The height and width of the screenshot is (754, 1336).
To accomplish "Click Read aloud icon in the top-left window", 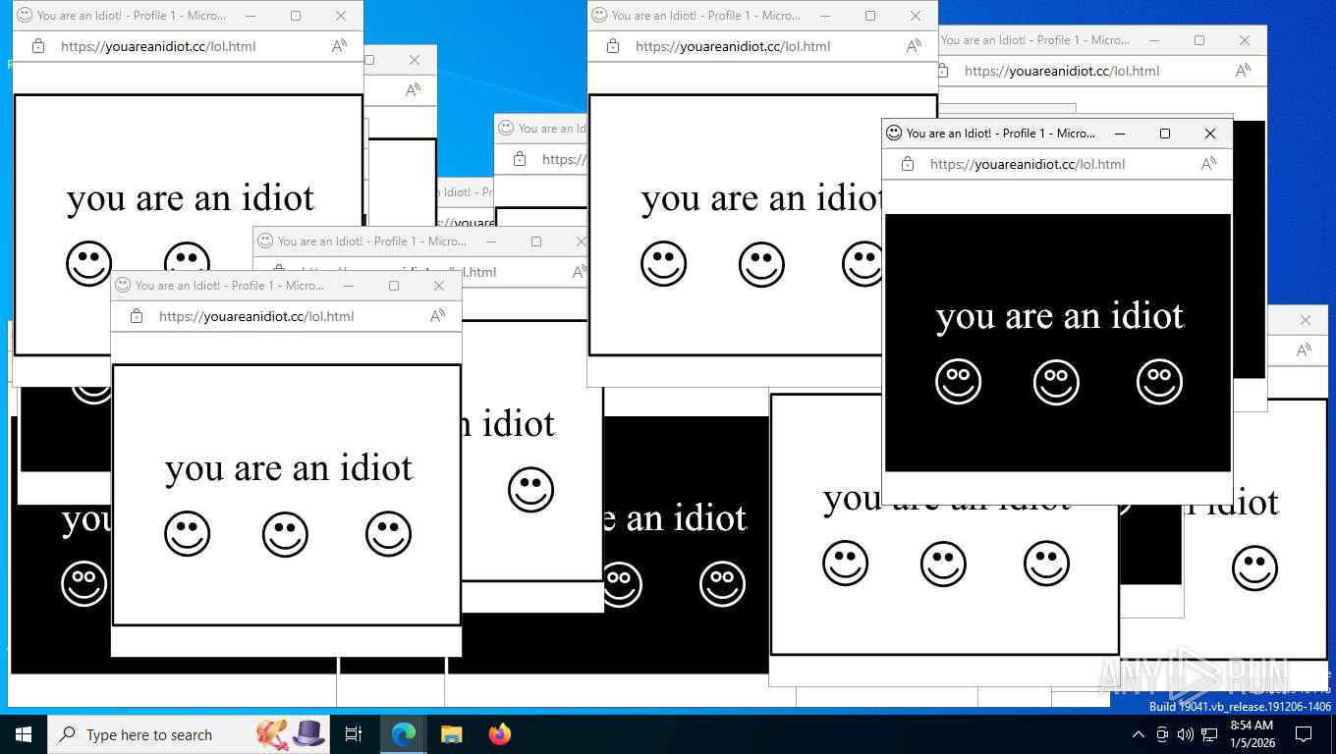I will [x=339, y=46].
